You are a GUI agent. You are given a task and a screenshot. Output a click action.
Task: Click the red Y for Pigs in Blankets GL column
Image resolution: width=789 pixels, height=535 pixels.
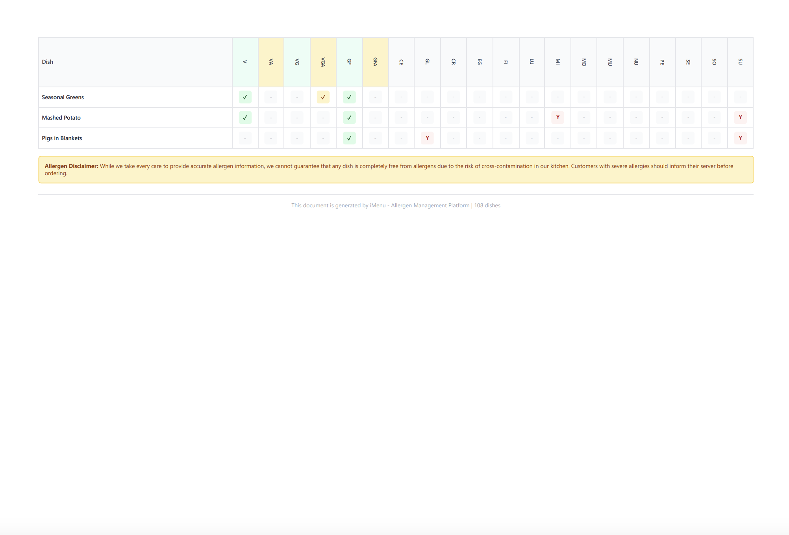[427, 138]
